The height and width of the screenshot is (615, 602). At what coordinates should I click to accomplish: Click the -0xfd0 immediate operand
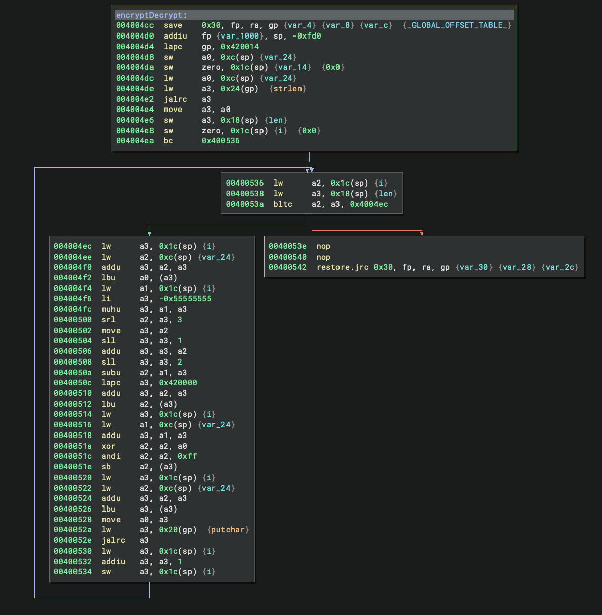click(x=307, y=36)
